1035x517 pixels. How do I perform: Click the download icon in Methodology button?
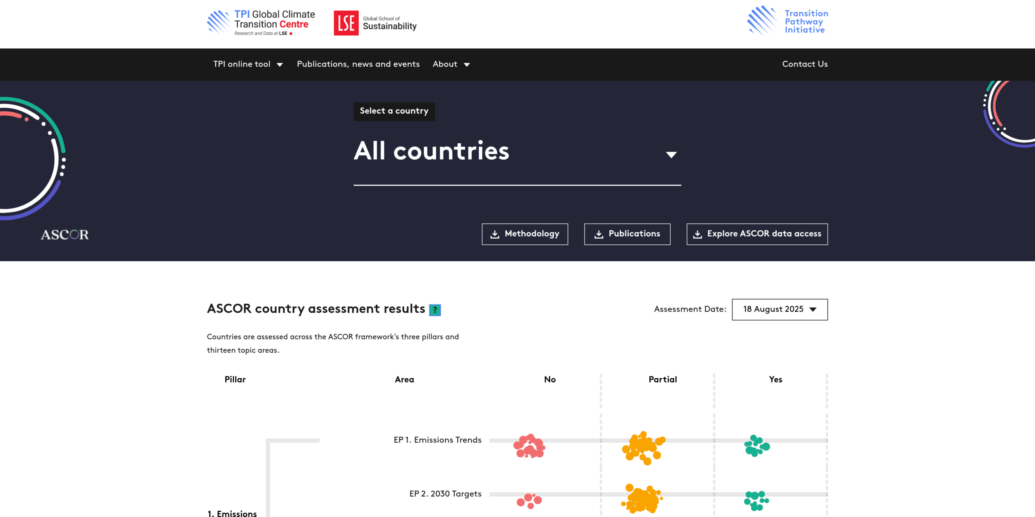point(495,234)
